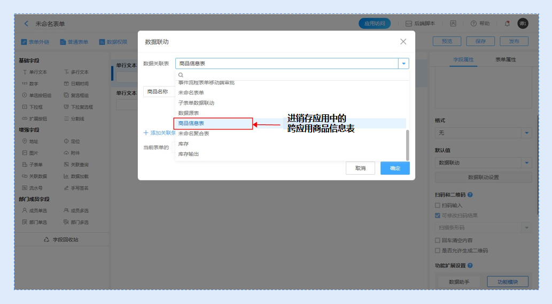Open 后端脚本 code icon
Image resolution: width=552 pixels, height=304 pixels.
tap(409, 24)
